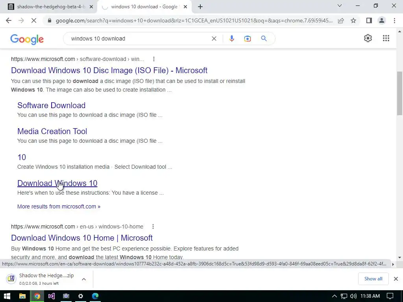
Task: Open the Windows Start menu
Action: 7,296
